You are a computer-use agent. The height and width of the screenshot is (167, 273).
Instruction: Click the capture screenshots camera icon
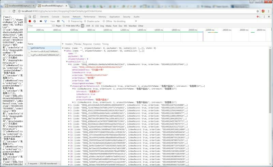pos(41,21)
